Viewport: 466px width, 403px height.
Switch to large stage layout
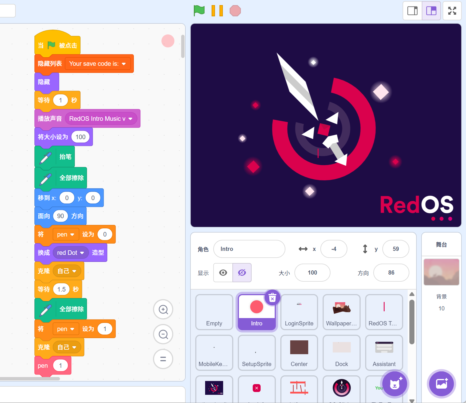(431, 11)
